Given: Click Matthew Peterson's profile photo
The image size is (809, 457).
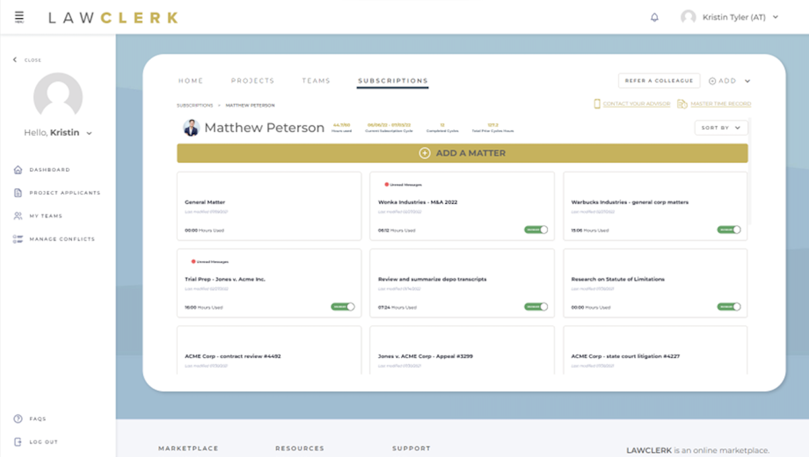Looking at the screenshot, I should (191, 127).
